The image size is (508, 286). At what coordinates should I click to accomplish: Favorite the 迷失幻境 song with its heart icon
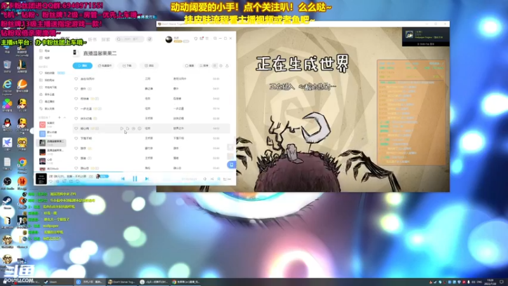click(76, 118)
